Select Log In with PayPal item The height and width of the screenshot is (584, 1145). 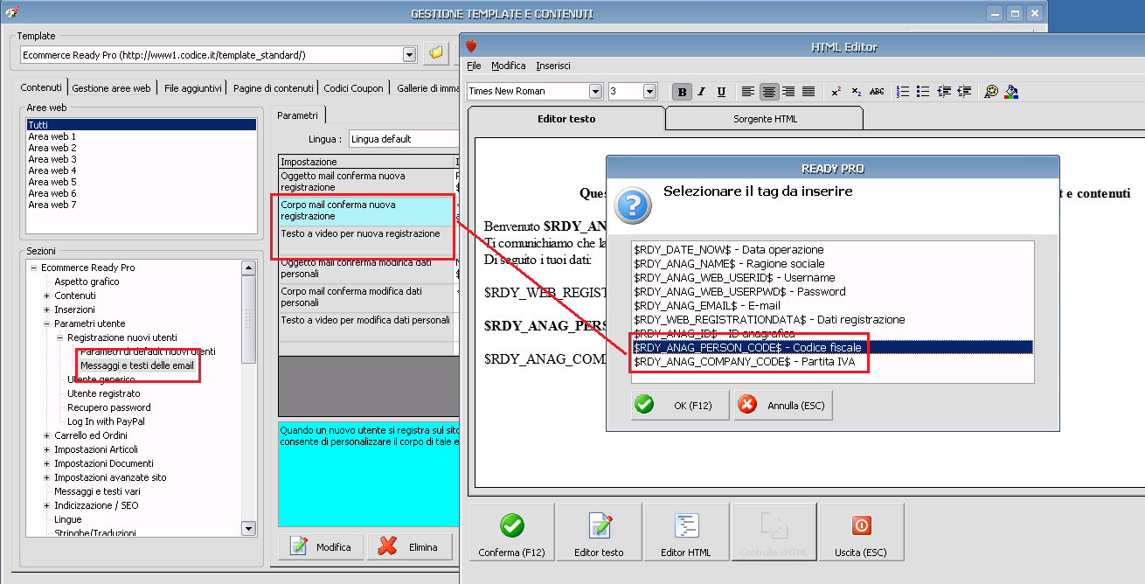(106, 421)
